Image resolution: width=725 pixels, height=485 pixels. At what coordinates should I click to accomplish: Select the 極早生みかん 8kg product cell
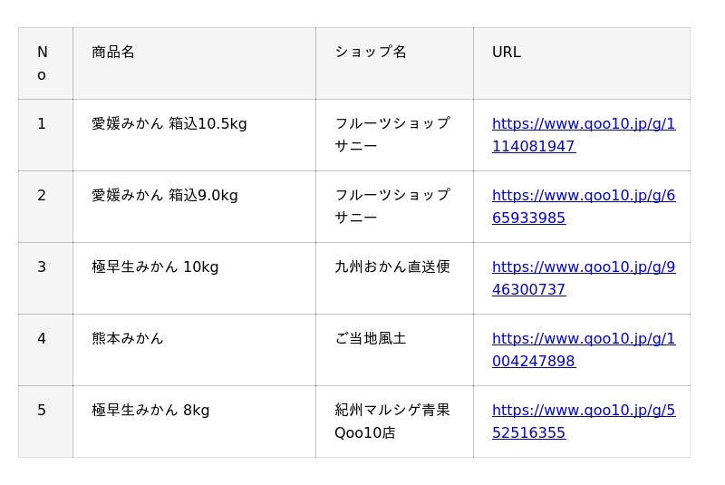pos(150,411)
